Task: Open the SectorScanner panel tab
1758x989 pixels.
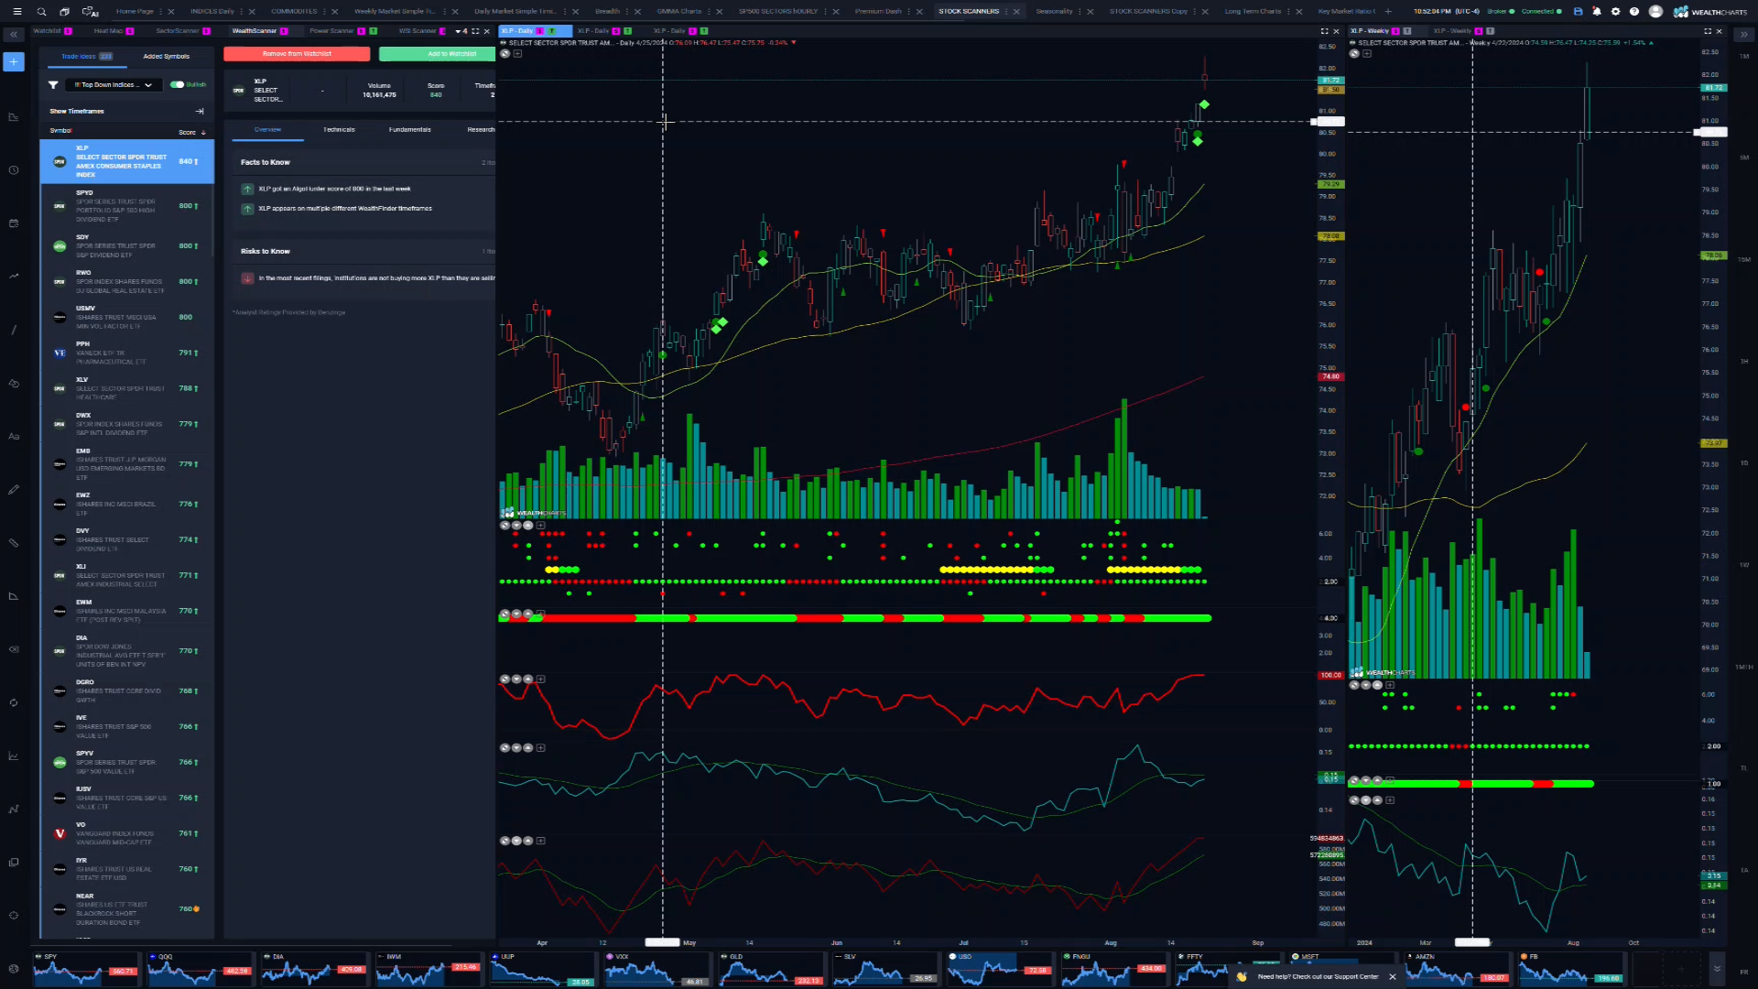Action: [177, 30]
